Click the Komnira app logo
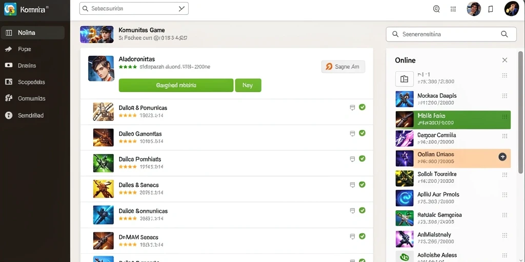 [10, 9]
